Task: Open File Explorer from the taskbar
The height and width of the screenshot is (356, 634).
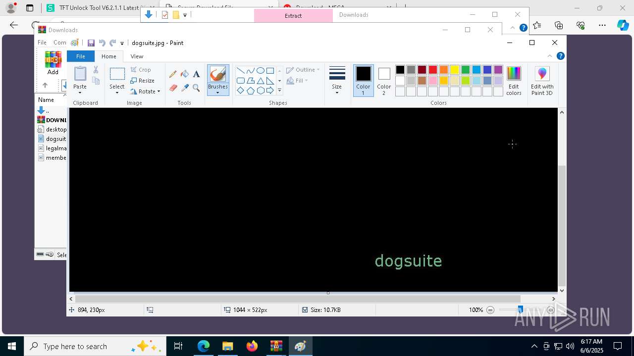Action: (228, 346)
